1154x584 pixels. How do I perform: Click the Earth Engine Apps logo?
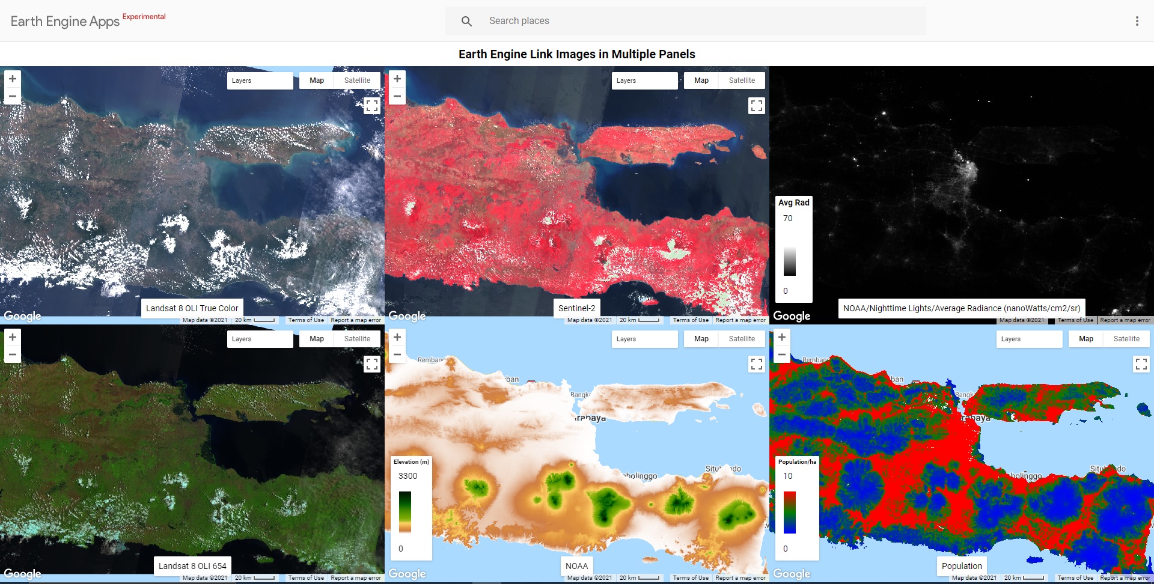[65, 22]
